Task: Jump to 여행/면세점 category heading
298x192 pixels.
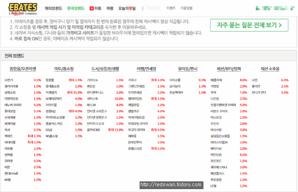Action: (x=147, y=69)
